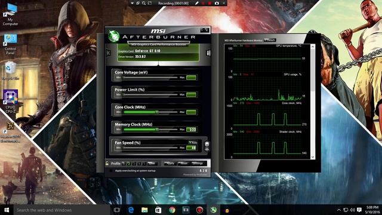Click the MSI Afterburner taskbar icon

pos(214,210)
